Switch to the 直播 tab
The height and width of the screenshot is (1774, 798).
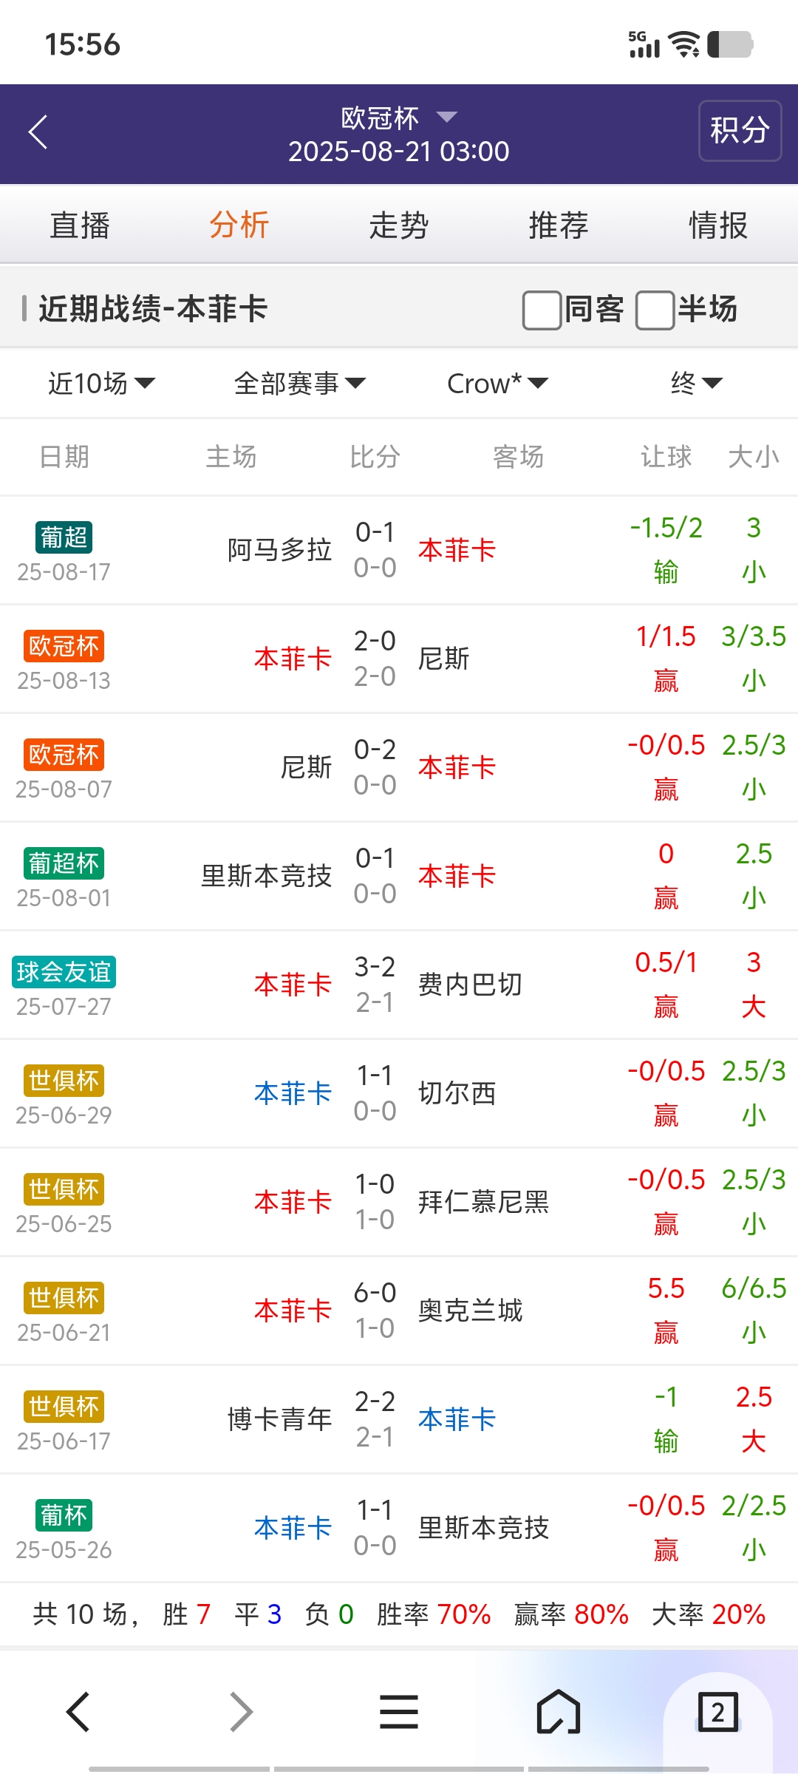80,225
